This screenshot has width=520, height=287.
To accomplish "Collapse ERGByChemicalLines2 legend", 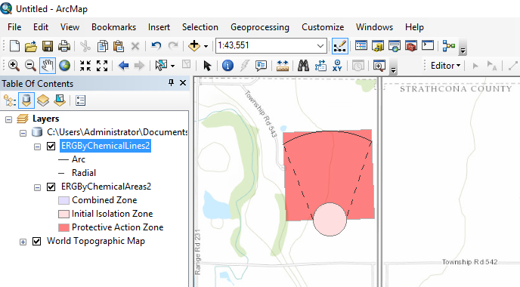I will (x=38, y=147).
